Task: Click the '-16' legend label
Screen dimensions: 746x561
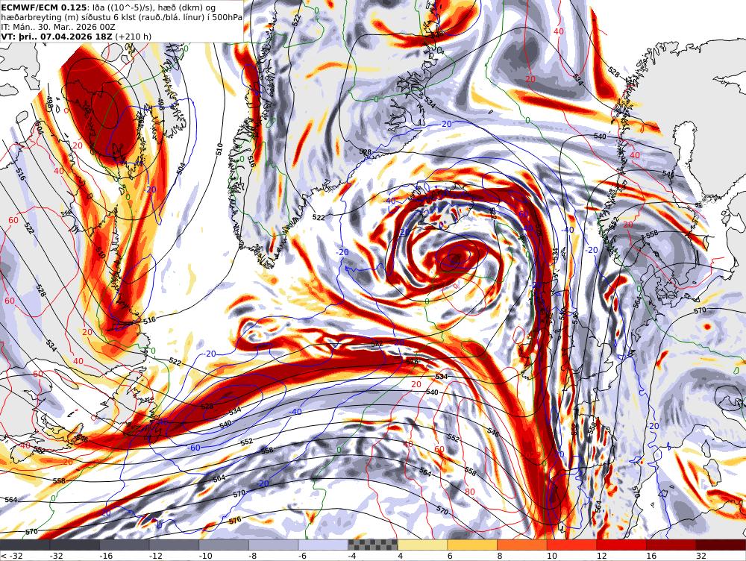Action: pyautogui.click(x=107, y=556)
